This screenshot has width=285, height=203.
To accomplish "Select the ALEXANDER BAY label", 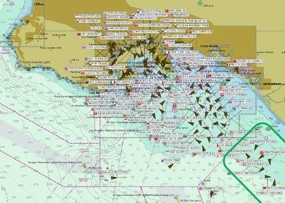I will 111,38.
